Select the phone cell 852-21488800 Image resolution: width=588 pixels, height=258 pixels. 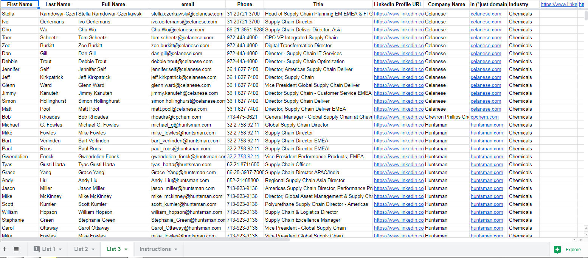245,180
